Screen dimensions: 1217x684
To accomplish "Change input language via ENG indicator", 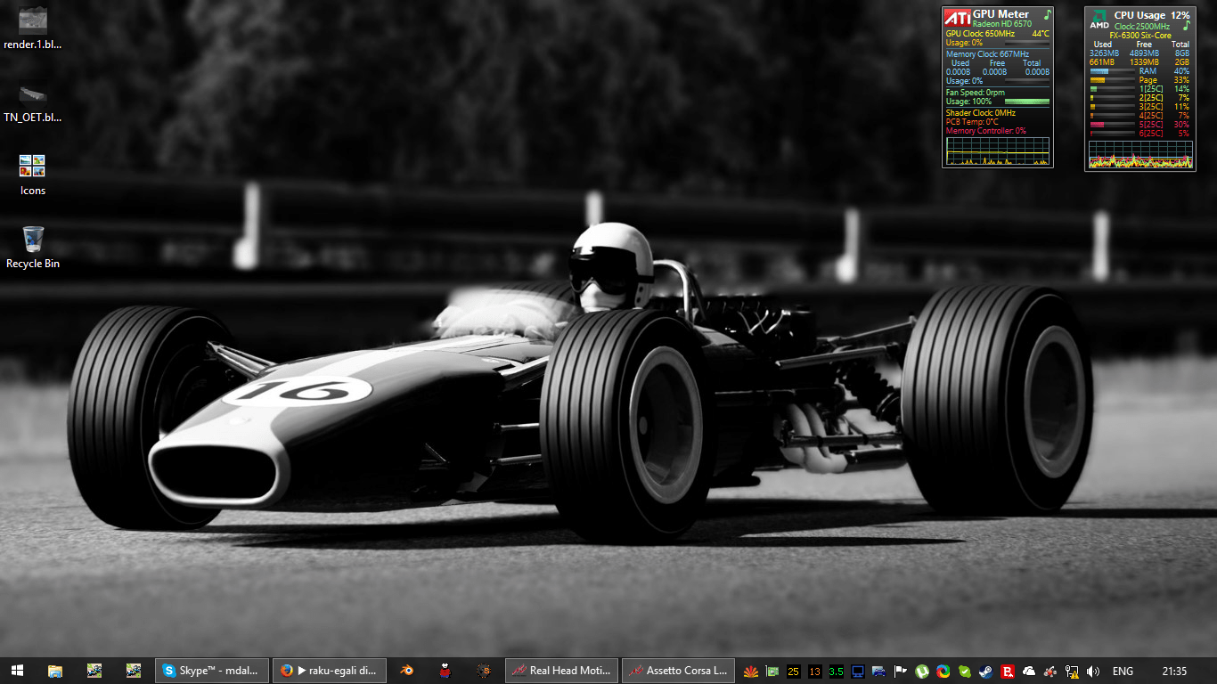I will (x=1123, y=672).
